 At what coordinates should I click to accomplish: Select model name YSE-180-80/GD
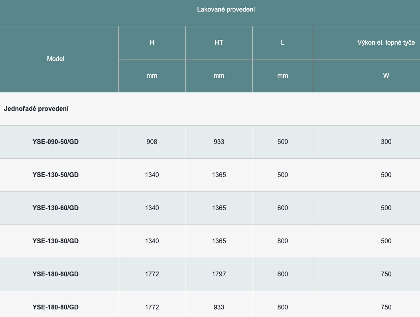[55, 307]
